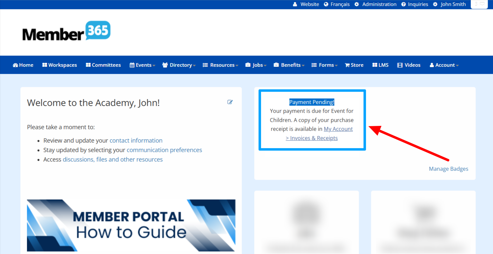Follow the communication preferences link
Image resolution: width=493 pixels, height=254 pixels.
click(x=164, y=150)
